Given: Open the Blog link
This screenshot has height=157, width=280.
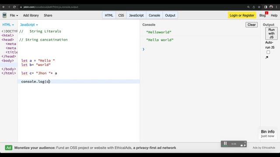Looking at the screenshot, I should 262,15.
